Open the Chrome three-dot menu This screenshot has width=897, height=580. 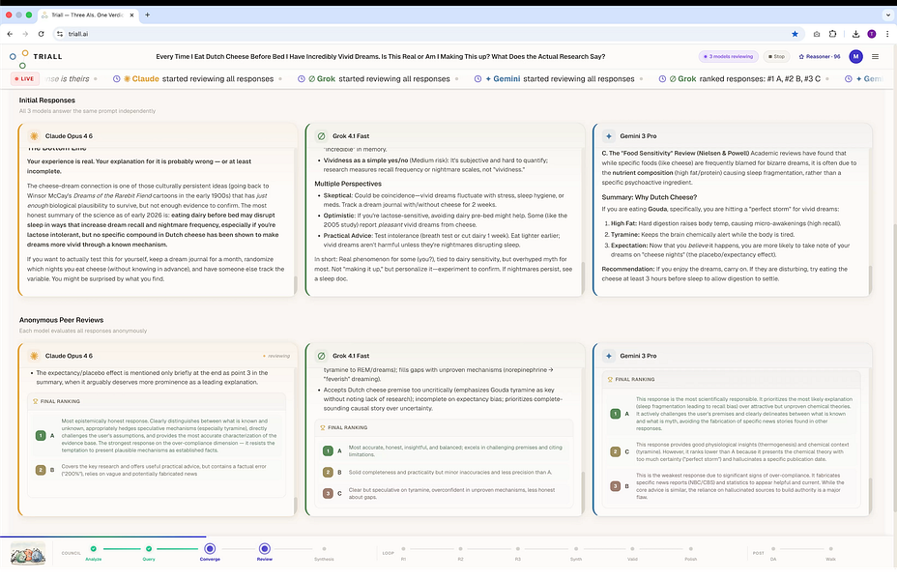tap(887, 34)
